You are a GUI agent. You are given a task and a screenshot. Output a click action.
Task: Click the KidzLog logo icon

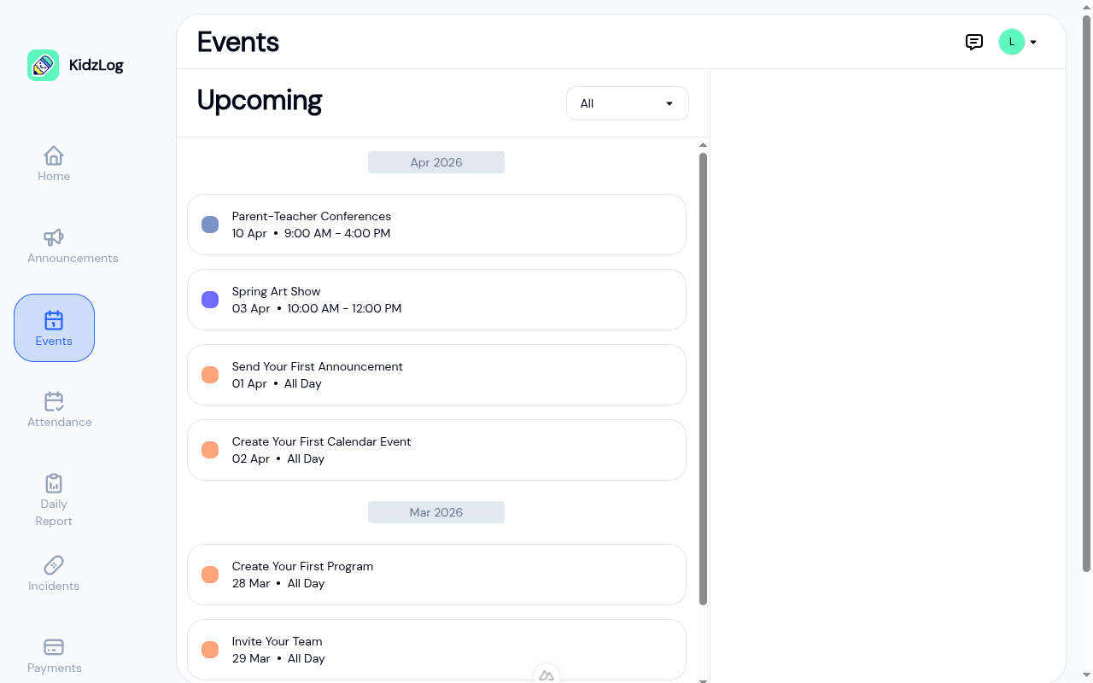pos(43,65)
